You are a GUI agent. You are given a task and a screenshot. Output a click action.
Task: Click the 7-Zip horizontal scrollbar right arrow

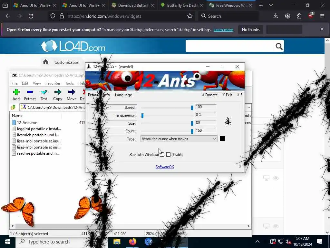click(248, 226)
